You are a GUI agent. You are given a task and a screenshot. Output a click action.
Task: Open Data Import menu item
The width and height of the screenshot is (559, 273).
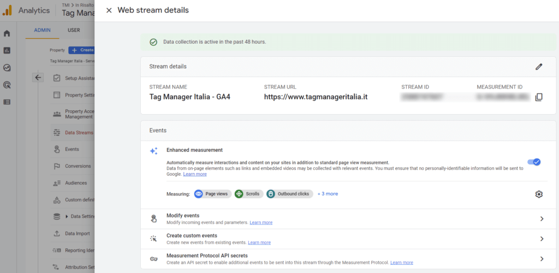click(x=73, y=234)
